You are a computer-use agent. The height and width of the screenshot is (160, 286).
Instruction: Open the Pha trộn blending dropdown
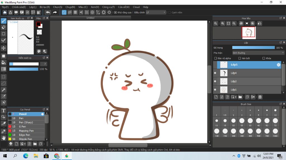258,53
